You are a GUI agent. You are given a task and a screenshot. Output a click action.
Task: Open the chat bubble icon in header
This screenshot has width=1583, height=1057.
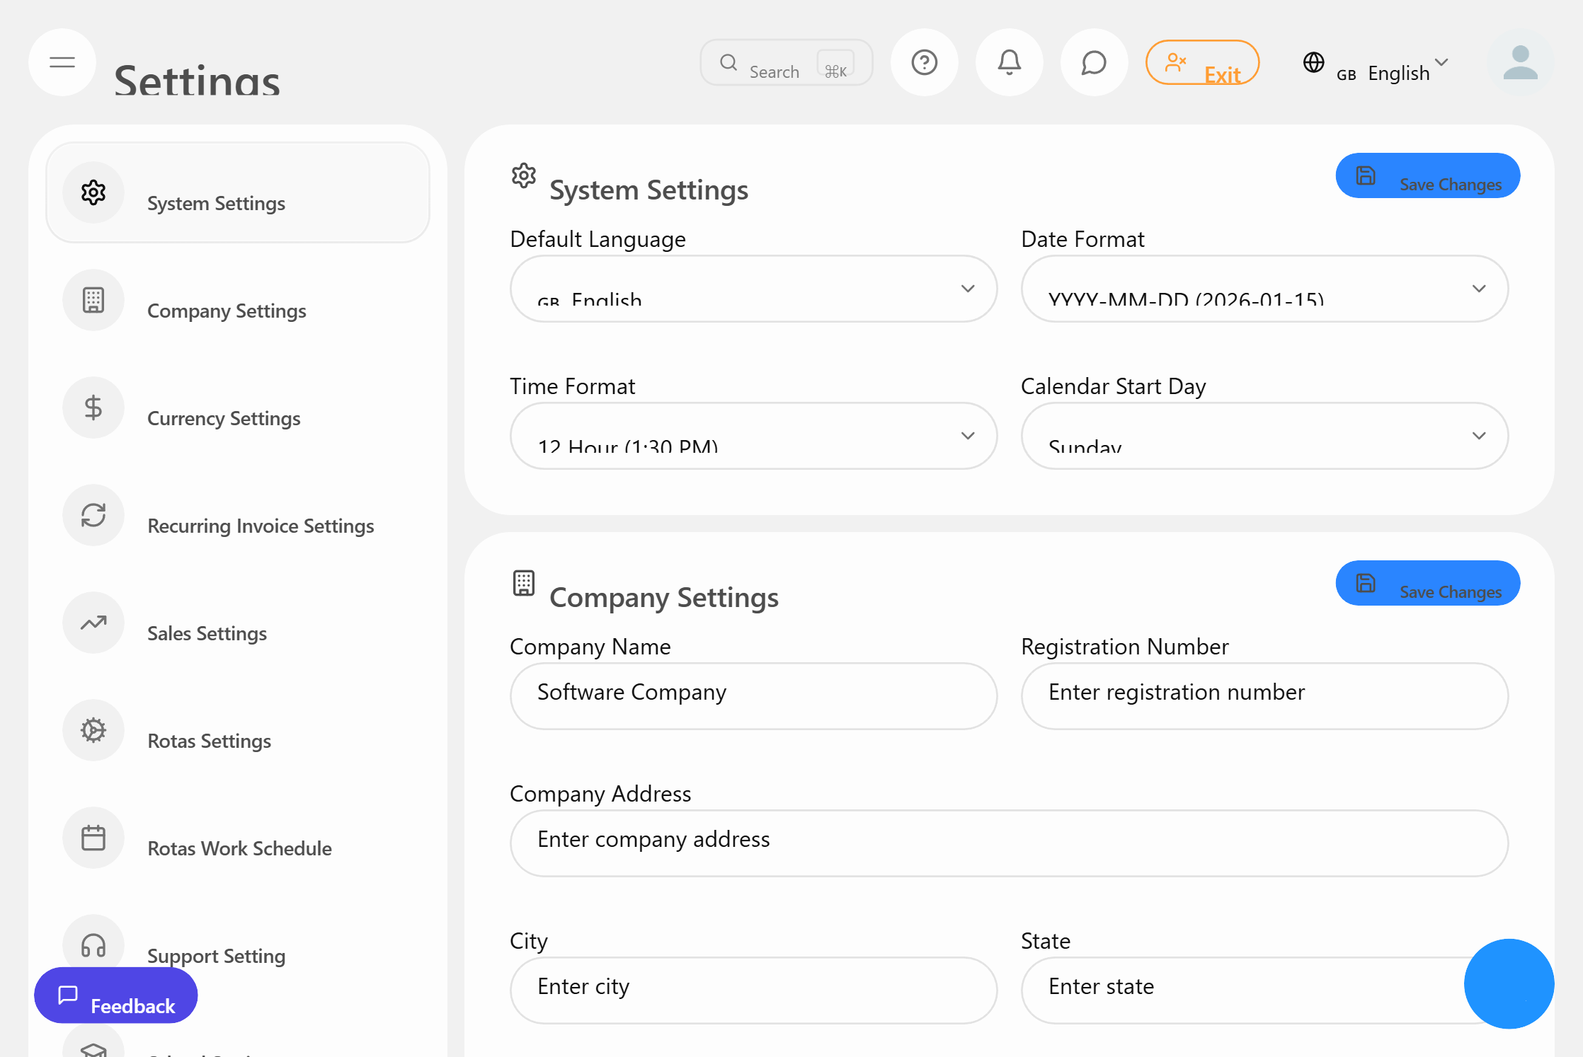pyautogui.click(x=1093, y=62)
